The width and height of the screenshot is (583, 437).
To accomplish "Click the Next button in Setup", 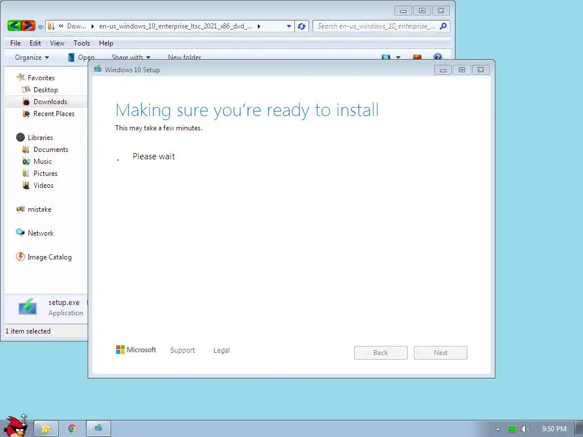I will coord(441,353).
